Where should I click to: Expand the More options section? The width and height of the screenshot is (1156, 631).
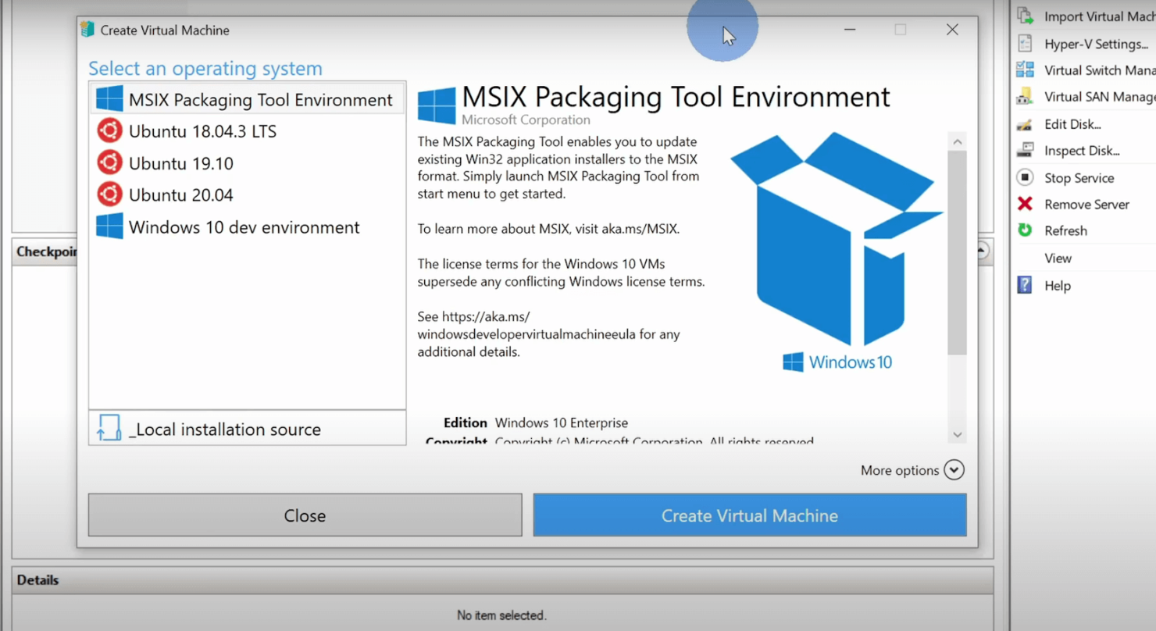click(912, 469)
